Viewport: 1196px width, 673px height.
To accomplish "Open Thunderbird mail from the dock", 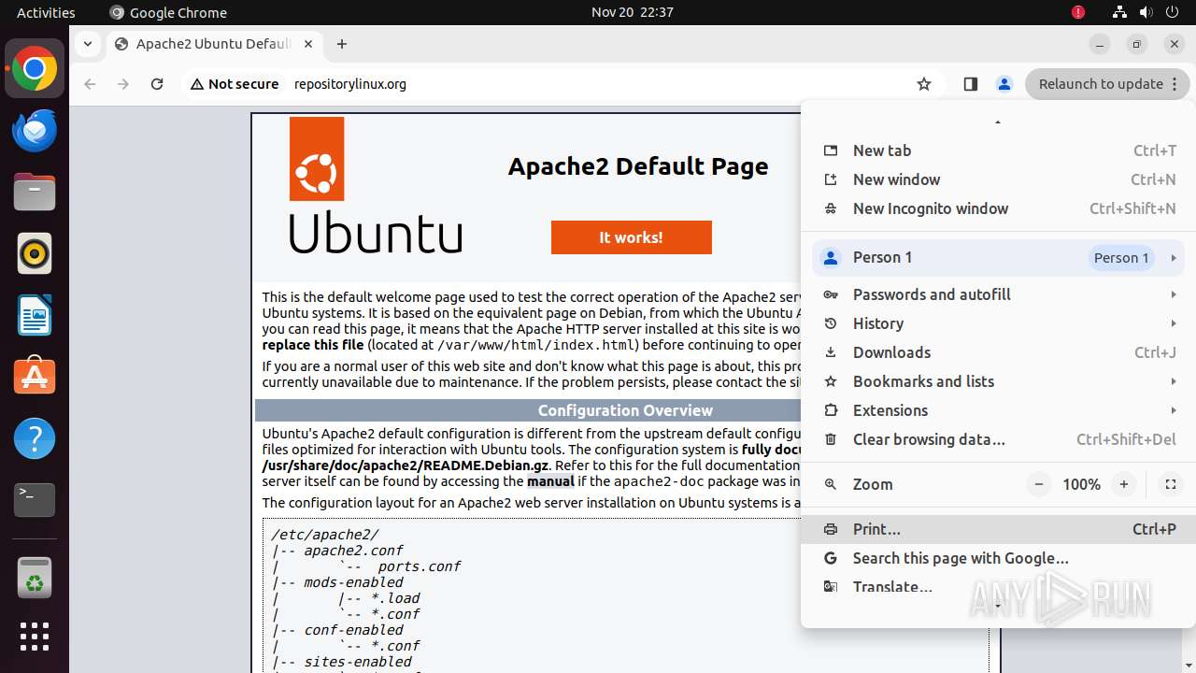I will (35, 131).
